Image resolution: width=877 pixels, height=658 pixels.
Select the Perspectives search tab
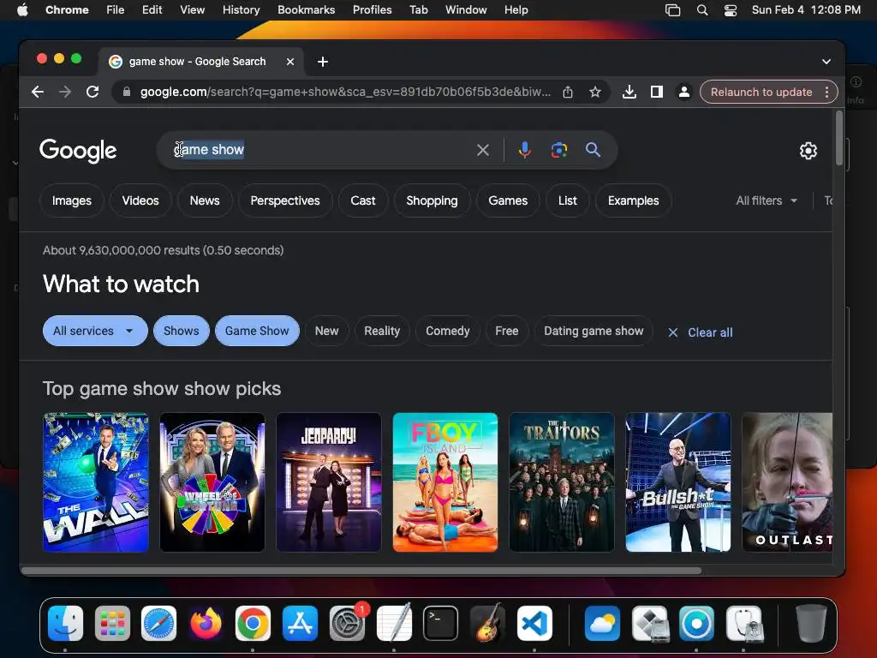point(285,200)
